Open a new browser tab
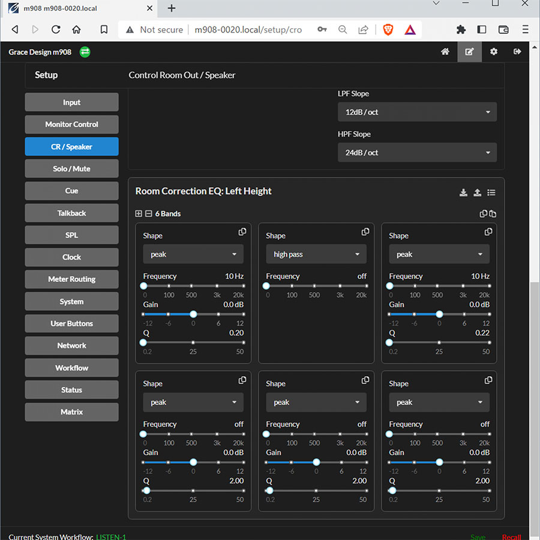Screen dimensions: 540x540 [x=172, y=8]
